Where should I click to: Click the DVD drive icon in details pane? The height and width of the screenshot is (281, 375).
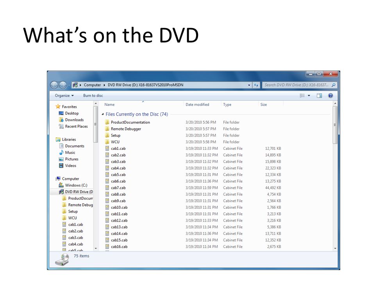pos(62,260)
